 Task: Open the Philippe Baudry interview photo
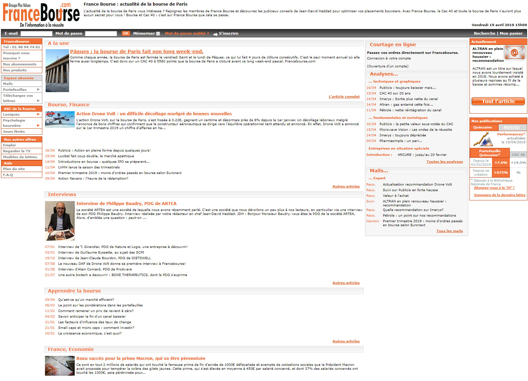60,221
